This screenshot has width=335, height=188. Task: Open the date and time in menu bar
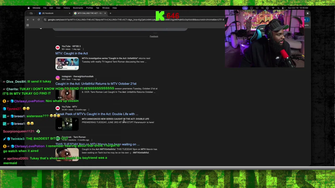tap(298, 8)
